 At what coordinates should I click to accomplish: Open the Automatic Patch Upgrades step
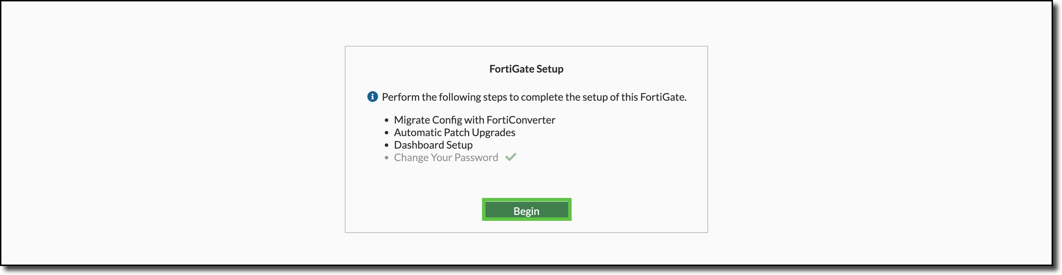(x=455, y=132)
